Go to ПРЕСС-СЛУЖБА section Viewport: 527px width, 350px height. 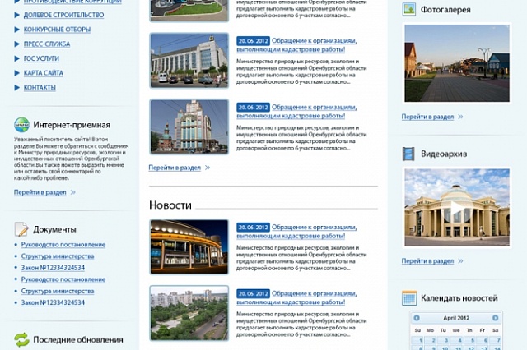[x=47, y=44]
